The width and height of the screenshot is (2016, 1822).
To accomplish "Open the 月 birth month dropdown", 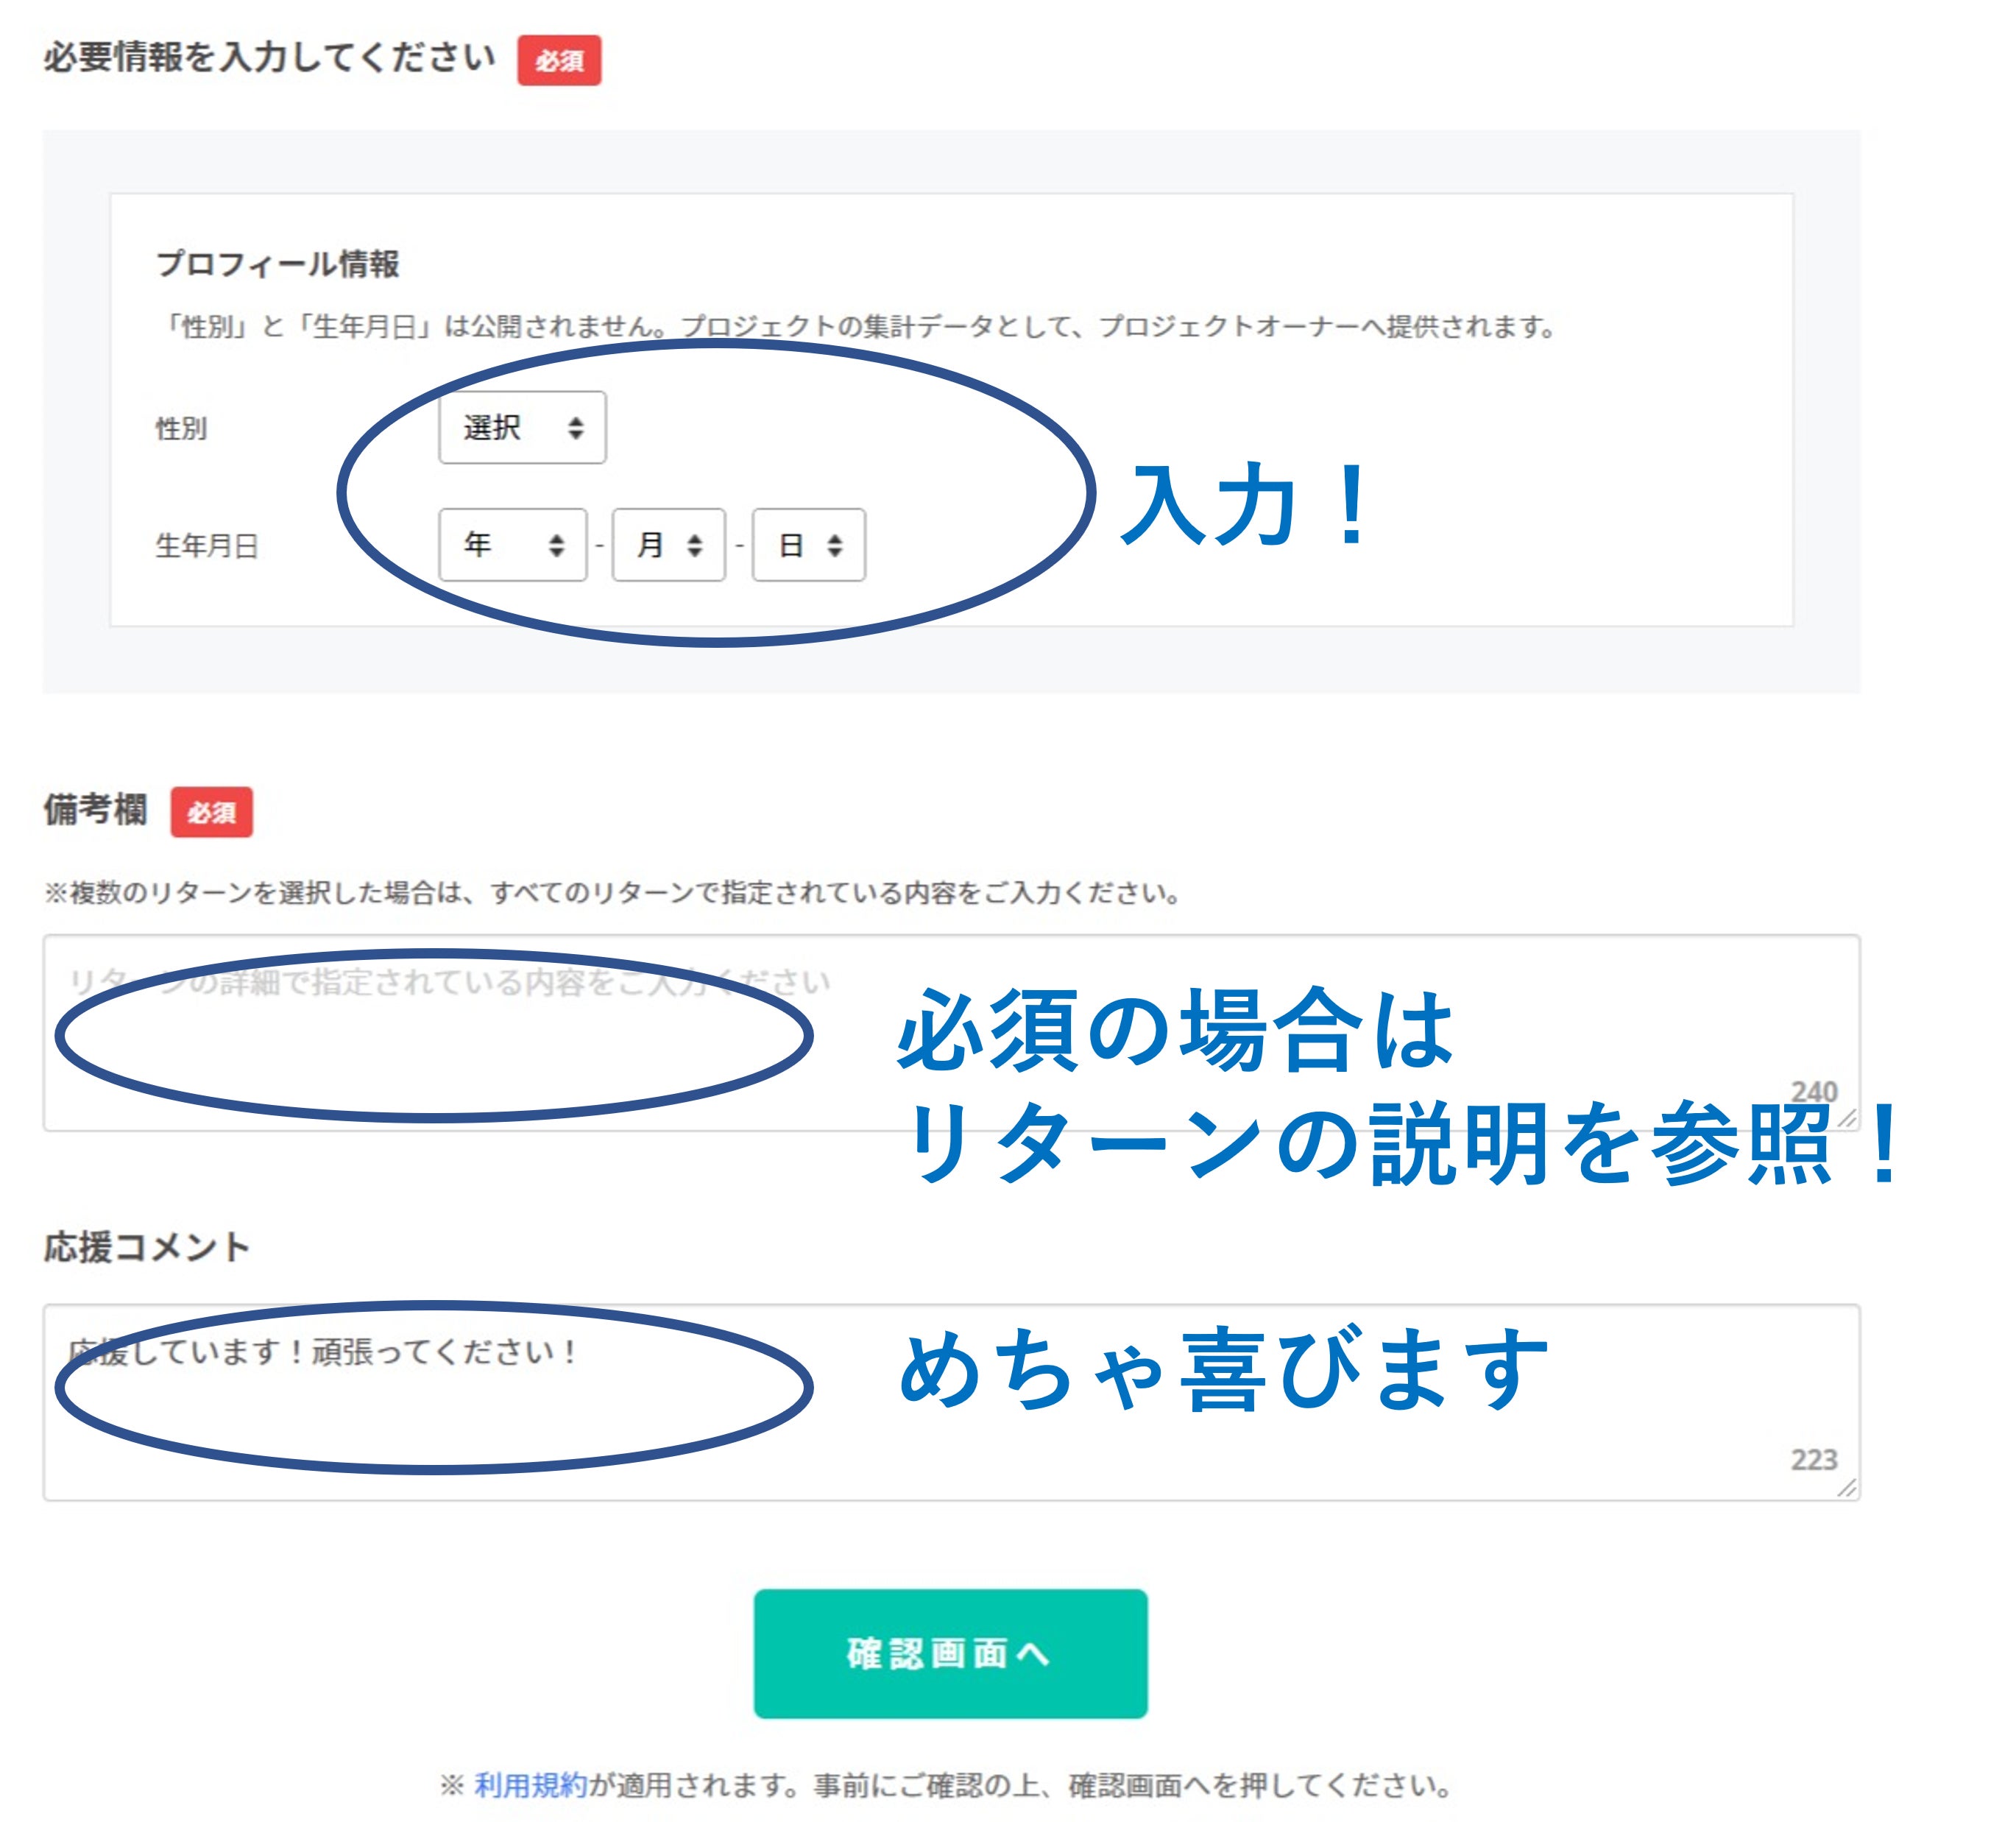I will click(x=668, y=545).
